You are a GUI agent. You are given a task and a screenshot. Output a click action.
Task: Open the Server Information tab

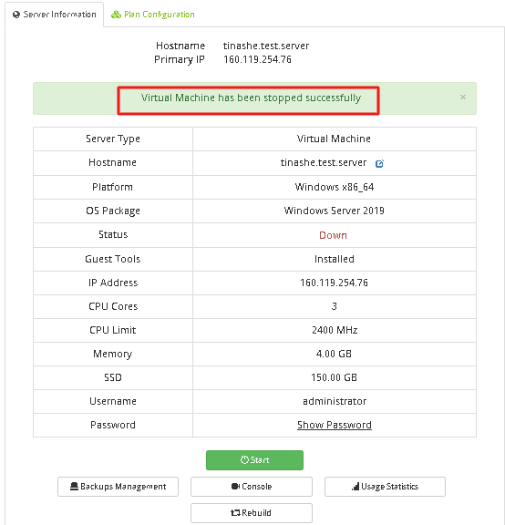click(x=55, y=15)
